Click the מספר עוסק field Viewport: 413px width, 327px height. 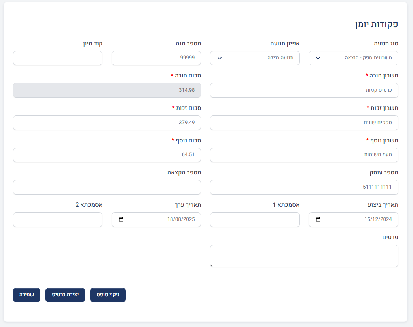click(x=304, y=187)
